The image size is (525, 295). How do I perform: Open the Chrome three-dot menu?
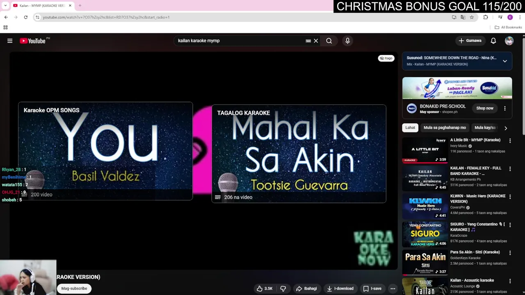(x=520, y=17)
